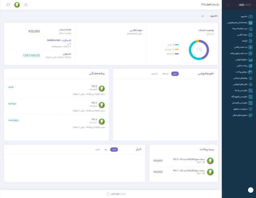Switch to the مهم news tab
Image resolution: width=256 pixels, height=198 pixels.
pos(106,150)
